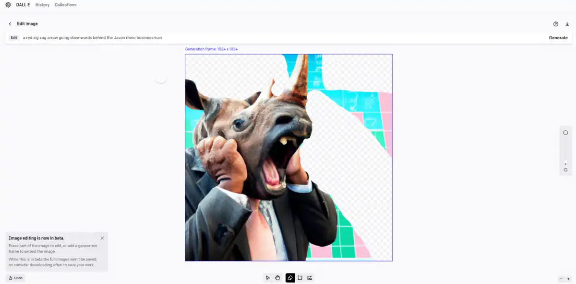Open the help question mark icon
This screenshot has width=576, height=284.
click(556, 24)
